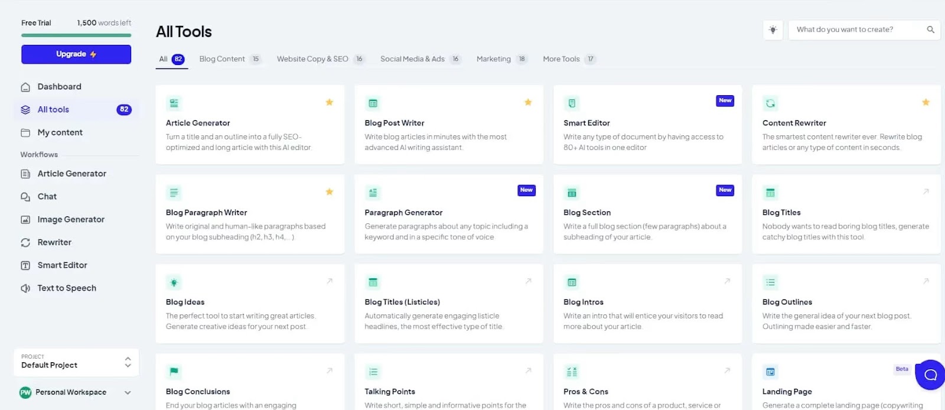Click the blue Upgrade button
Viewport: 945px width, 410px height.
76,54
